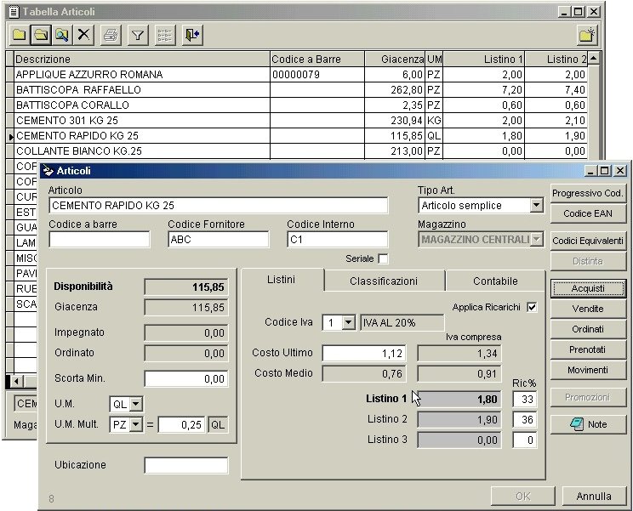Click the Listino 1 column header
The width and height of the screenshot is (633, 511).
pyautogui.click(x=484, y=59)
